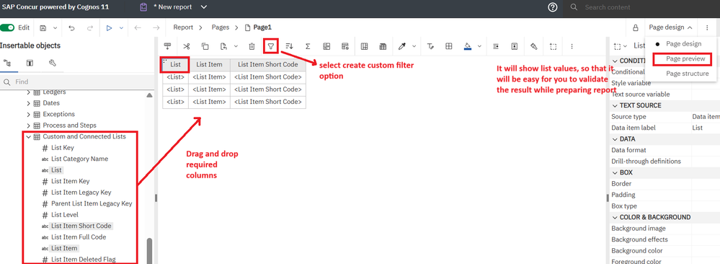Image resolution: width=720 pixels, height=264 pixels.
Task: Click the Group/Ungroup icon after sigma
Action: pyautogui.click(x=327, y=46)
